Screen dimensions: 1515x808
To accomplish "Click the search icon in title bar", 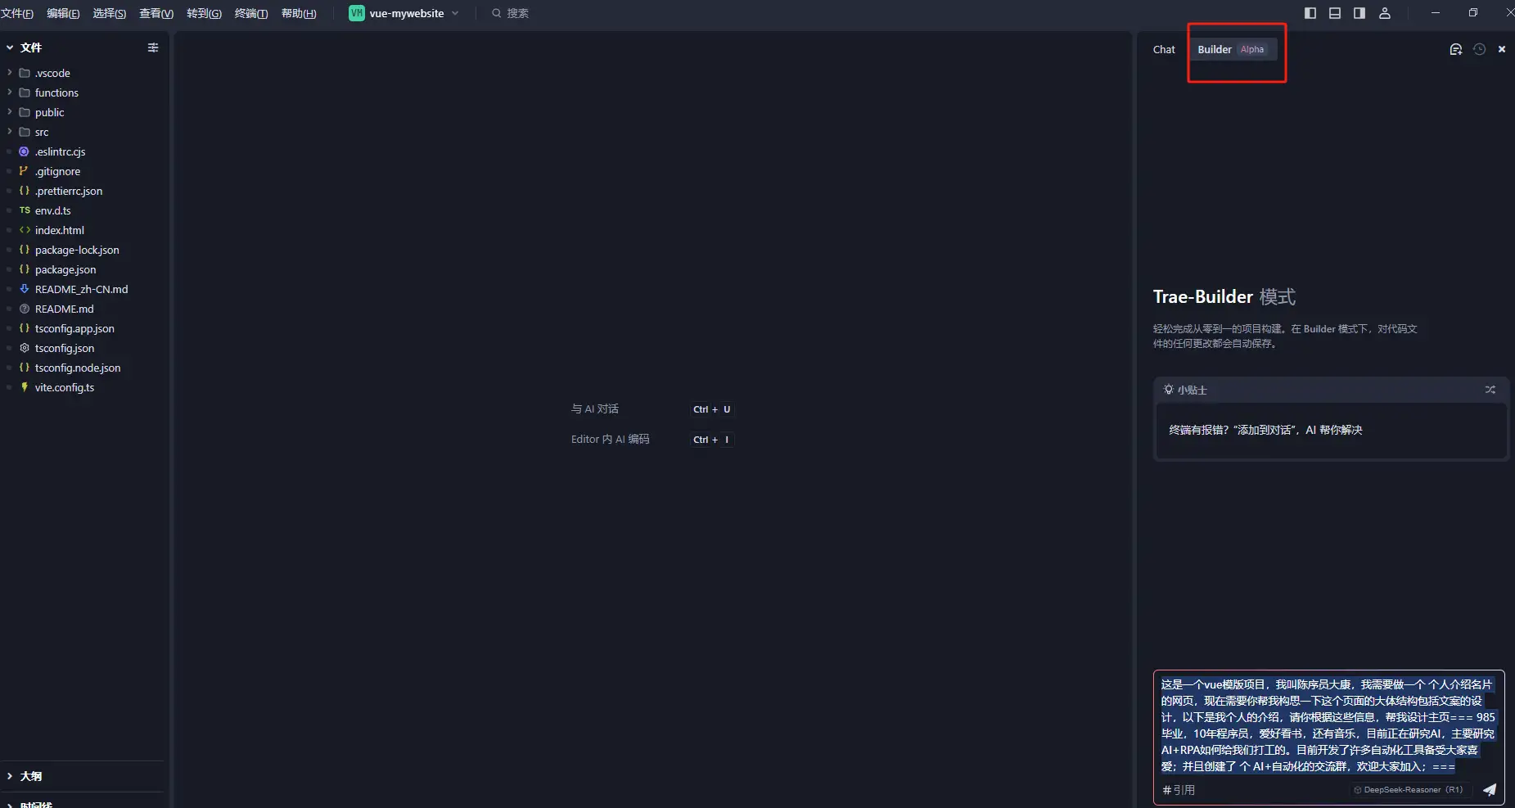I will tap(496, 13).
